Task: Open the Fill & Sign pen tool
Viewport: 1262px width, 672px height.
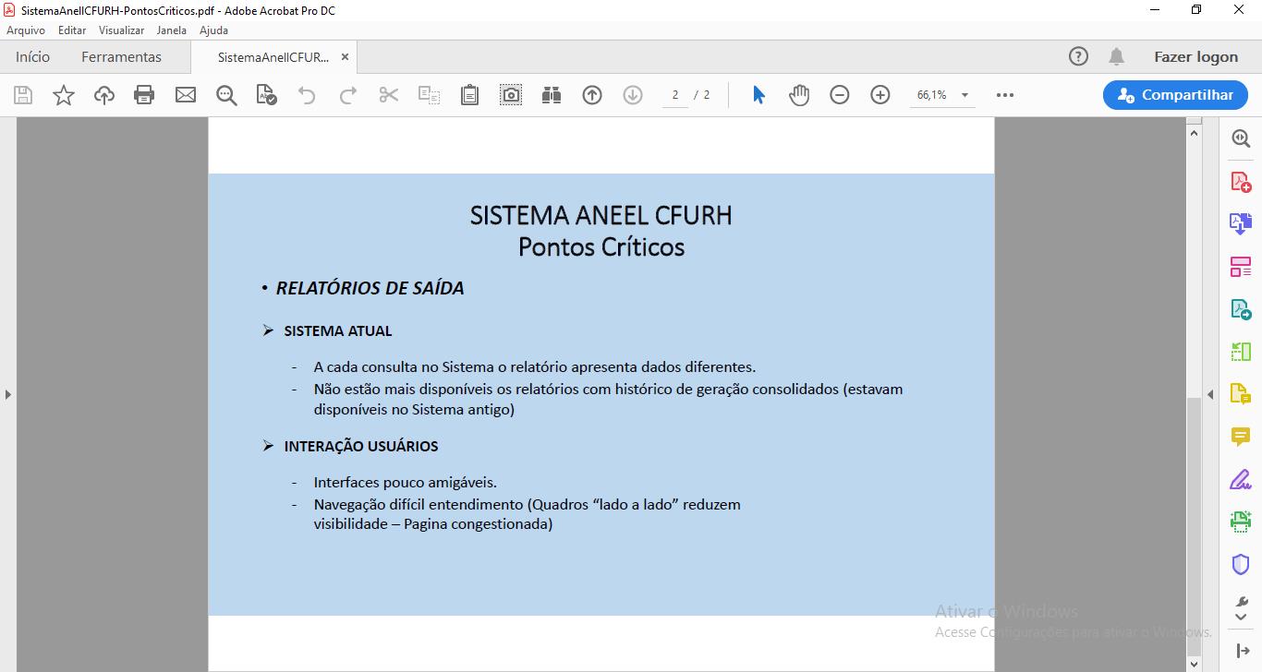Action: click(1241, 479)
